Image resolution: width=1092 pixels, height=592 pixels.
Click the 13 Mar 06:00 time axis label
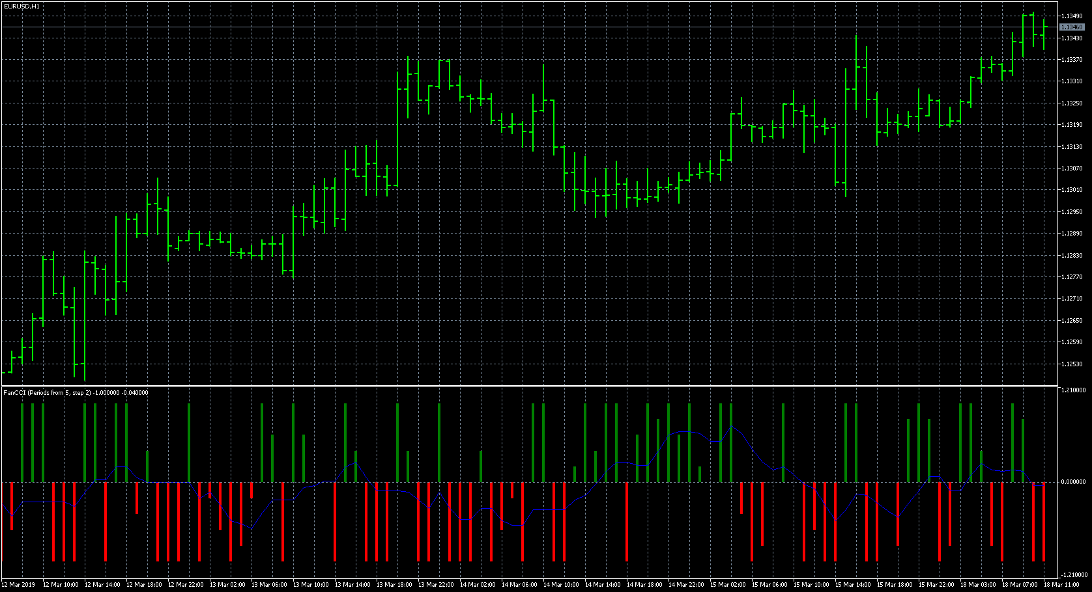pos(269,585)
